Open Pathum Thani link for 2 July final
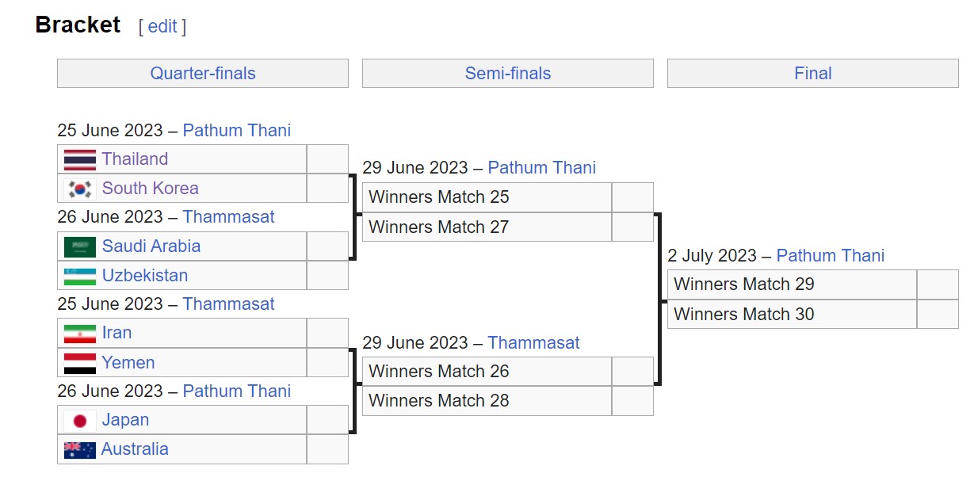Image resolution: width=974 pixels, height=481 pixels. [831, 256]
